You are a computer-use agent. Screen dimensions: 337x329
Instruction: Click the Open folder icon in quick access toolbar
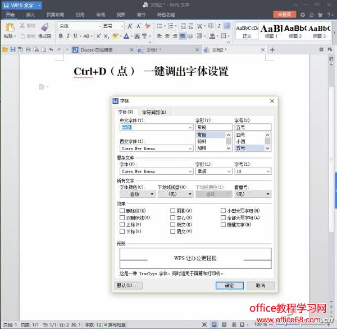pos(5,50)
